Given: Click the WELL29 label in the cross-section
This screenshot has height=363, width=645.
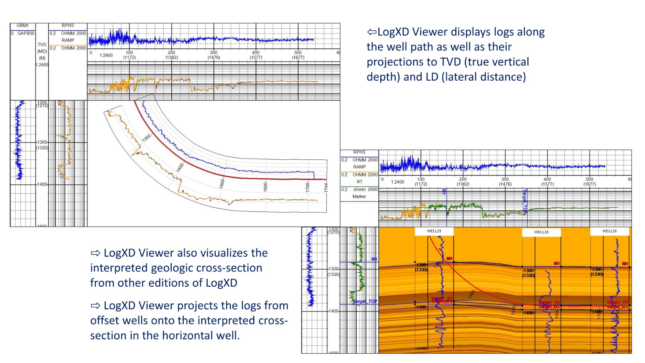Looking at the screenshot, I should click(x=434, y=231).
